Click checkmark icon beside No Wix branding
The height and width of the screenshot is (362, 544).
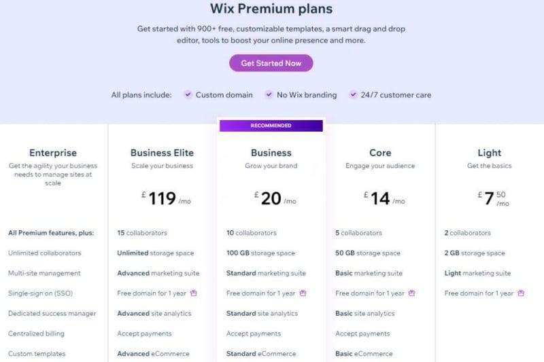269,94
